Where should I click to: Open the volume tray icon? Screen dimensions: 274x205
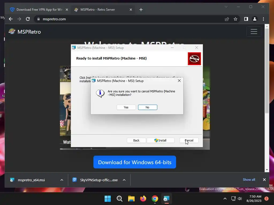[240, 199]
